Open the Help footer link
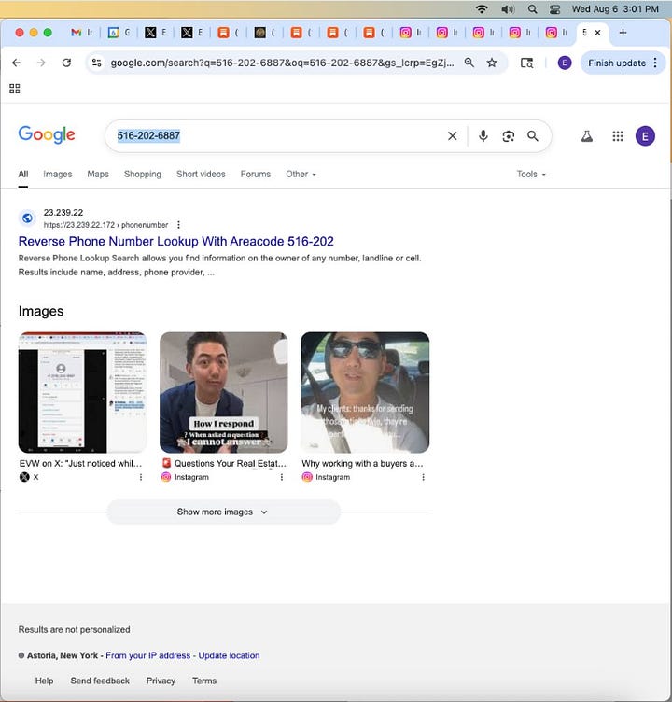 pos(44,681)
